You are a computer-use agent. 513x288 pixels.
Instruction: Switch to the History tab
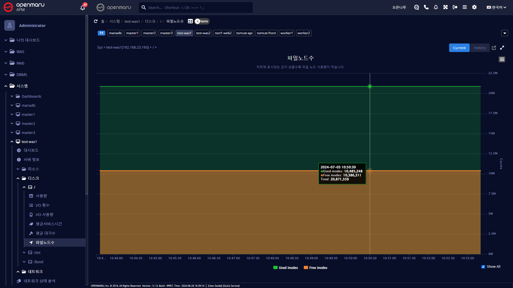[480, 48]
